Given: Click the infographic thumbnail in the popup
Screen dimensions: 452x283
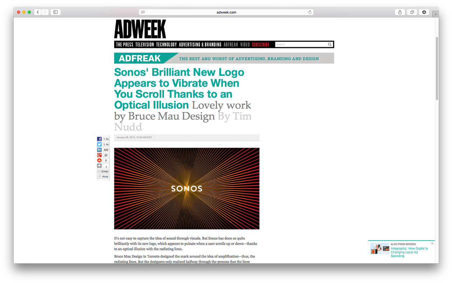Looking at the screenshot, I should pos(379,248).
